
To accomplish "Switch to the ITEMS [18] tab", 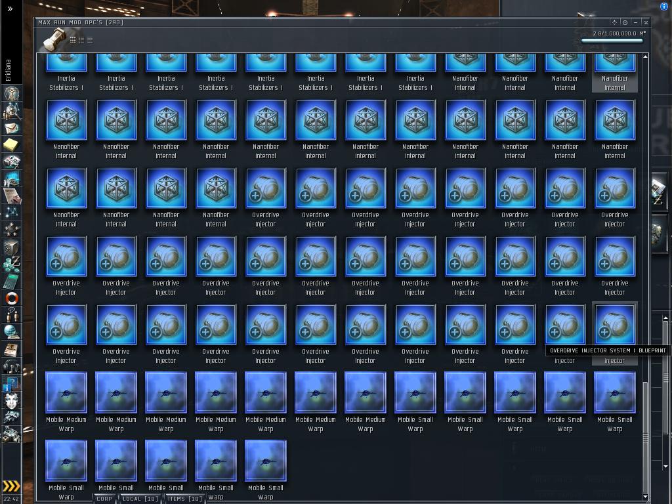I will point(184,499).
